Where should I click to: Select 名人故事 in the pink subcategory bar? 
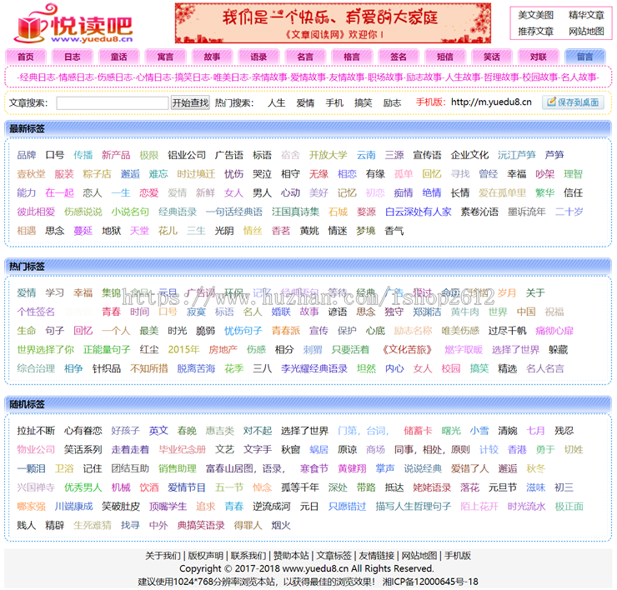click(579, 77)
